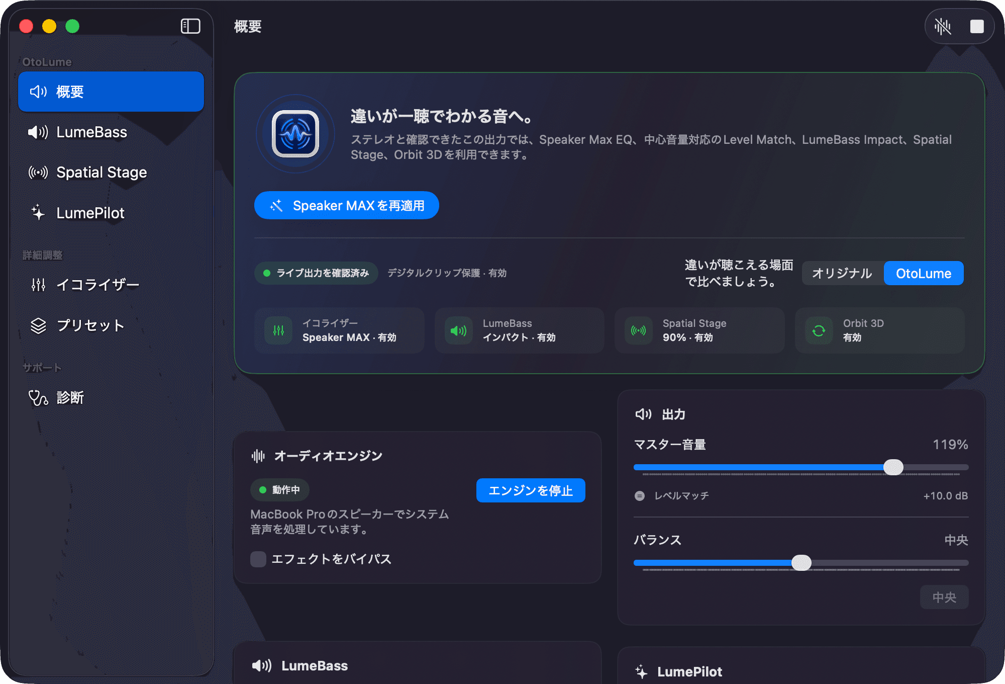Click the 動作中 status badge
This screenshot has width=1005, height=684.
279,490
